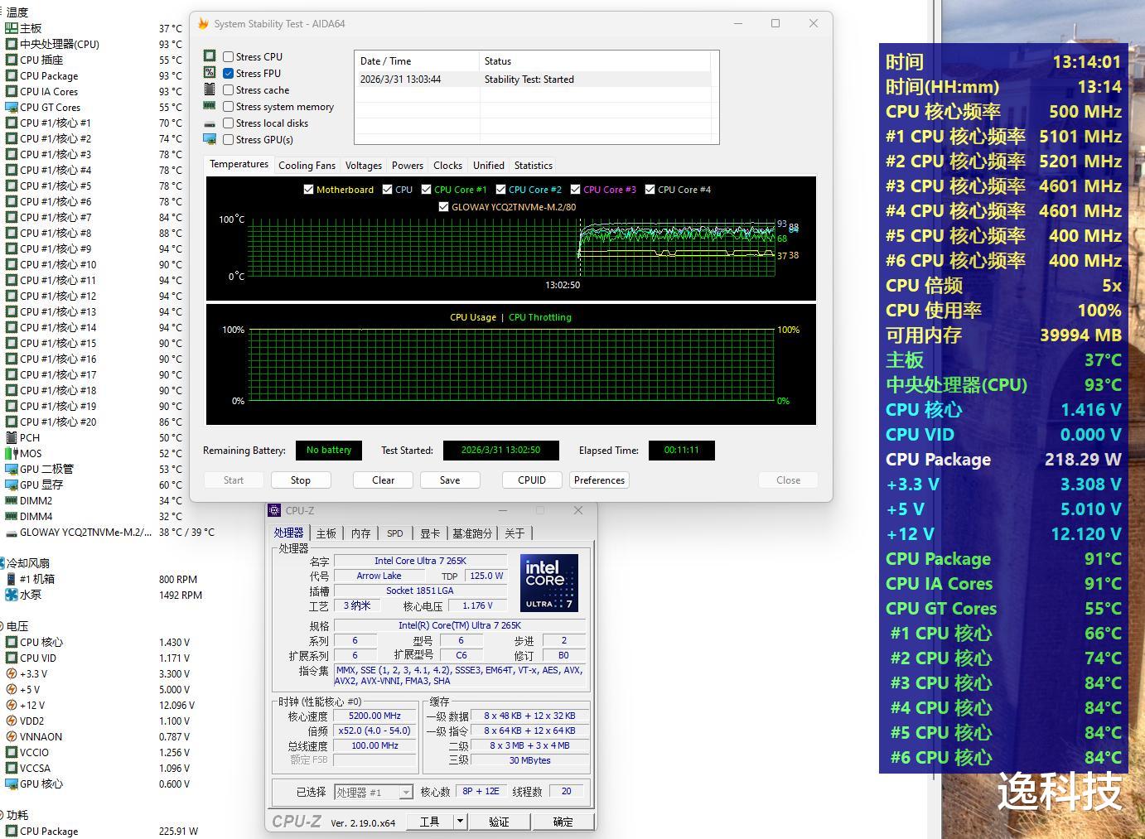Click the Intel Core Ultra 7 logo
The image size is (1145, 839).
tap(548, 582)
